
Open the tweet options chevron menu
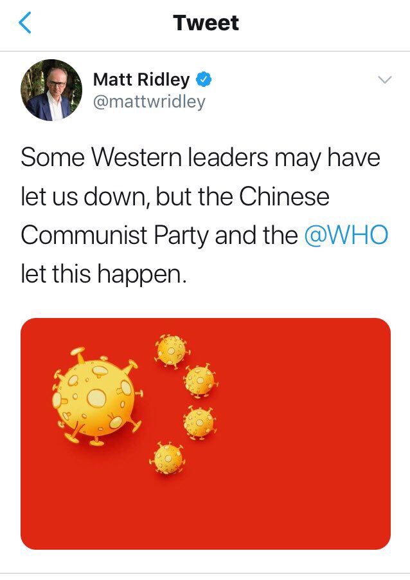point(384,80)
